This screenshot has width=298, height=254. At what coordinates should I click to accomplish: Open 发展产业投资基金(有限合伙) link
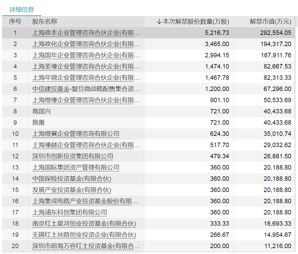point(72,190)
